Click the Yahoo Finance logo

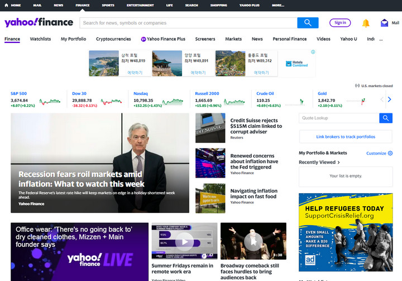tap(39, 22)
